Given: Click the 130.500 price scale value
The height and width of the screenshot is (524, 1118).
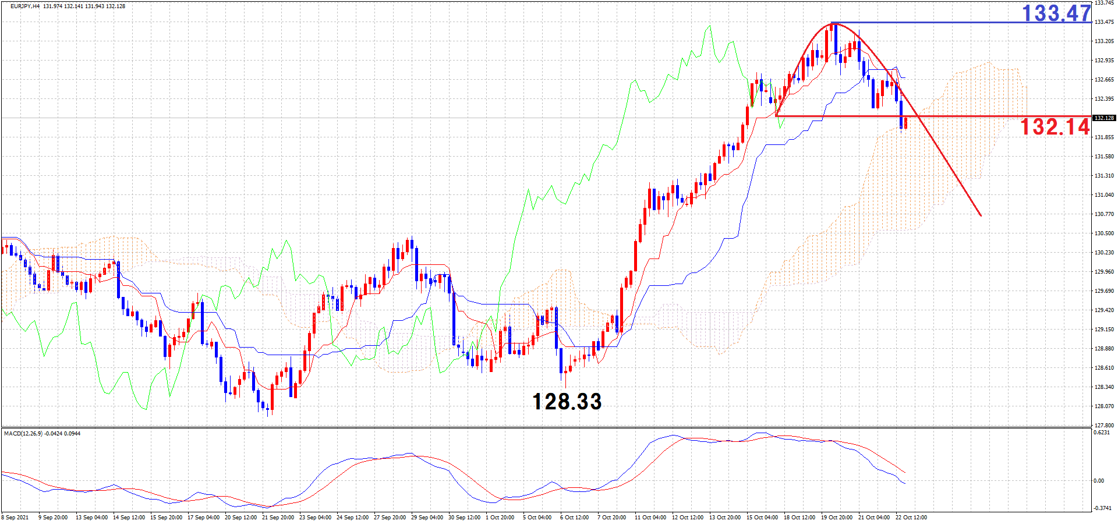Looking at the screenshot, I should click(x=1104, y=233).
